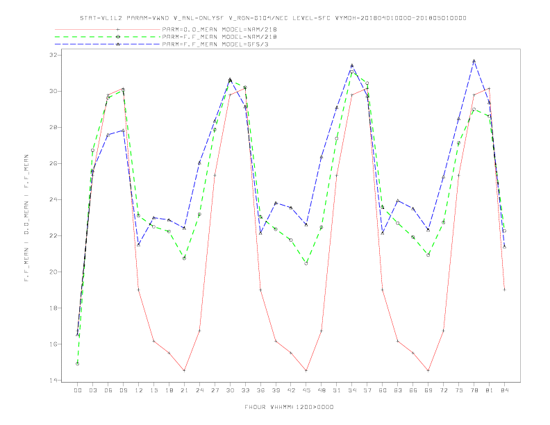The image size is (550, 425).
Task: Click x-axis forecast hour label 81
Action: point(490,390)
